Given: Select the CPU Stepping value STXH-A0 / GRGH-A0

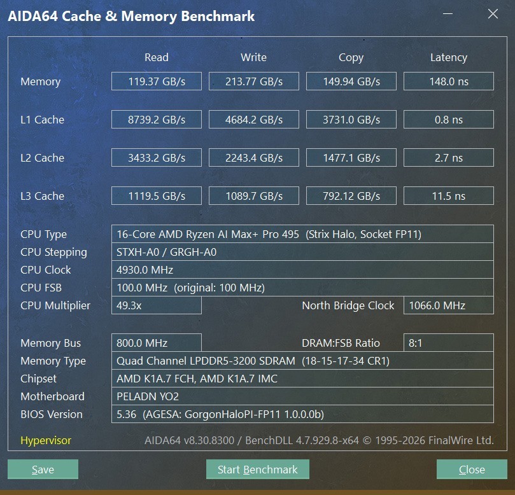Looking at the screenshot, I should click(302, 252).
